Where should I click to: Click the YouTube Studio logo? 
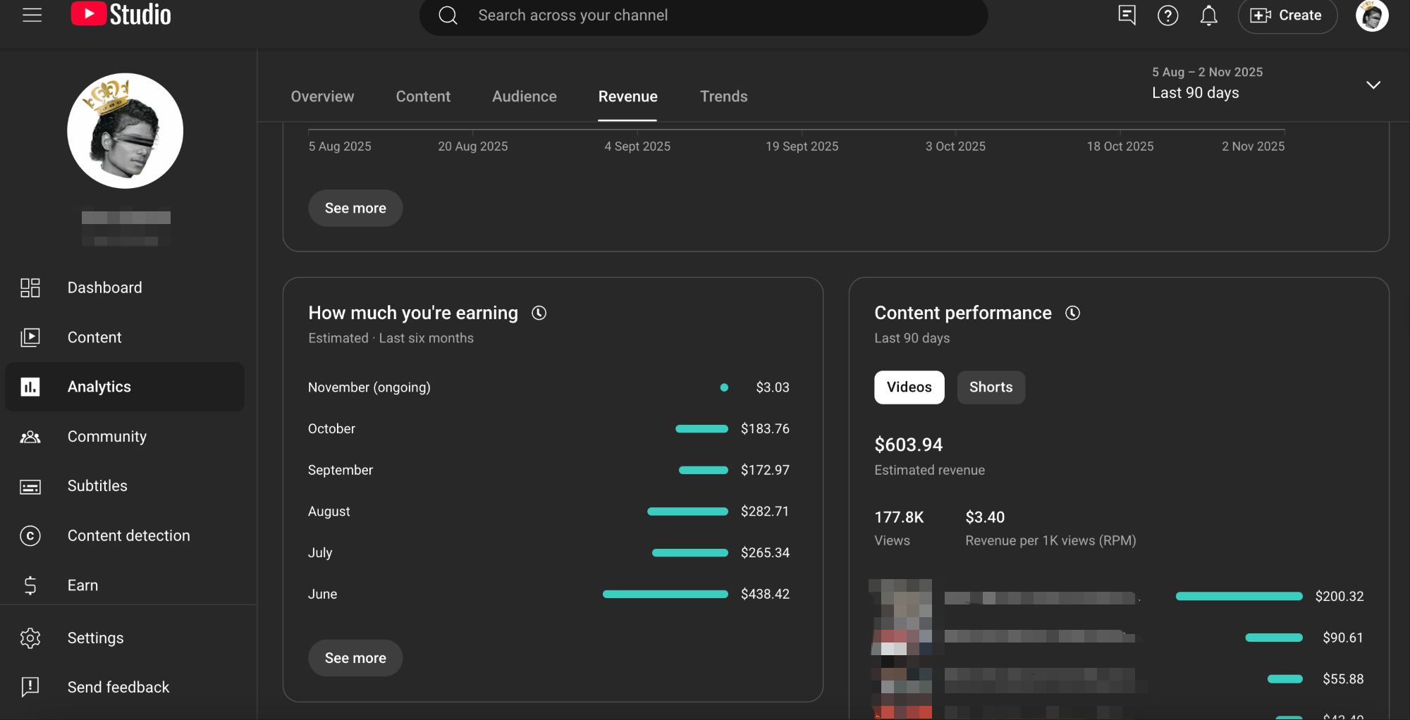coord(121,15)
